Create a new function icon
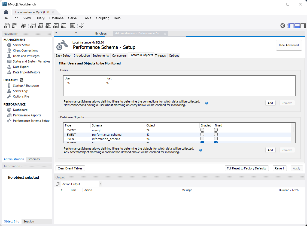This screenshot has height=226, width=307. click(x=63, y=26)
